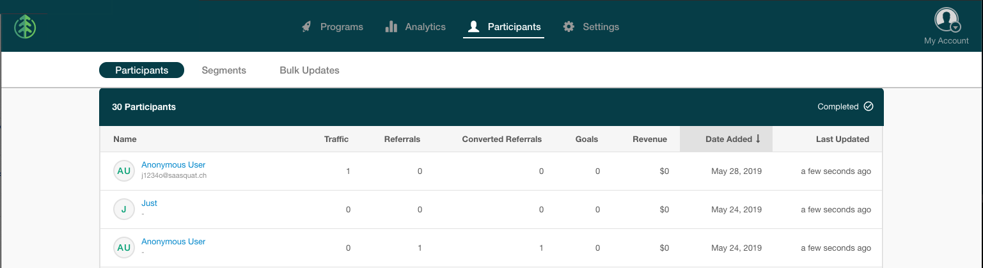
Task: Open the Just participant link
Action: pos(149,203)
